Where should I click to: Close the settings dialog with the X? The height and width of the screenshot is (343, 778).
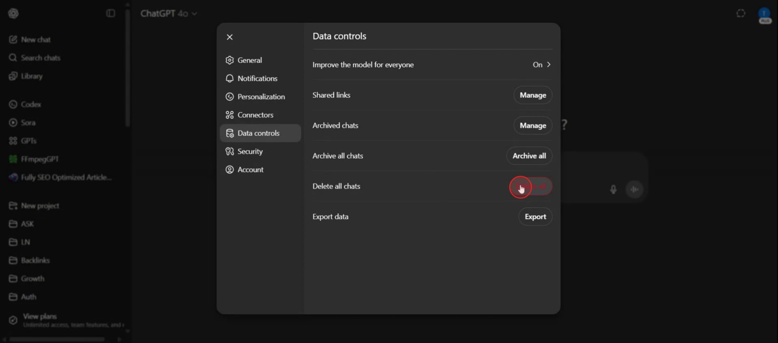click(229, 37)
